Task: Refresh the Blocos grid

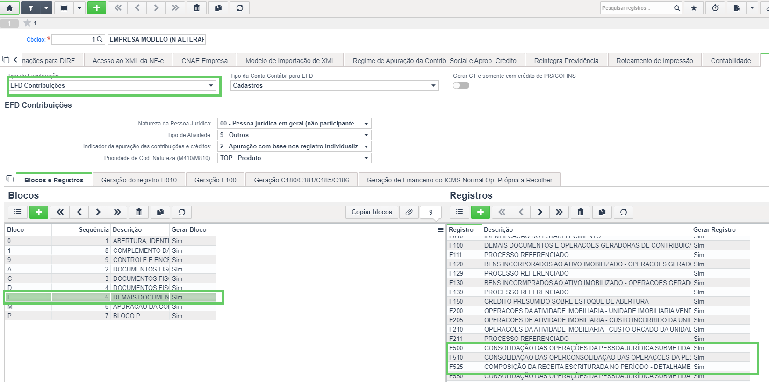Action: pos(182,212)
